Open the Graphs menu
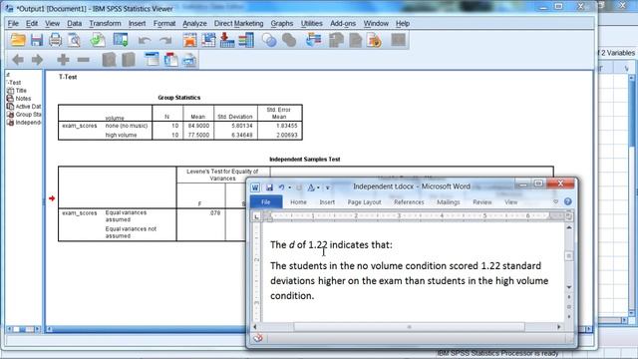 click(x=281, y=24)
